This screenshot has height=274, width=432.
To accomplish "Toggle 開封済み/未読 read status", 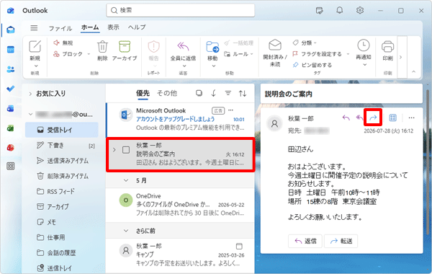I will click(x=275, y=53).
